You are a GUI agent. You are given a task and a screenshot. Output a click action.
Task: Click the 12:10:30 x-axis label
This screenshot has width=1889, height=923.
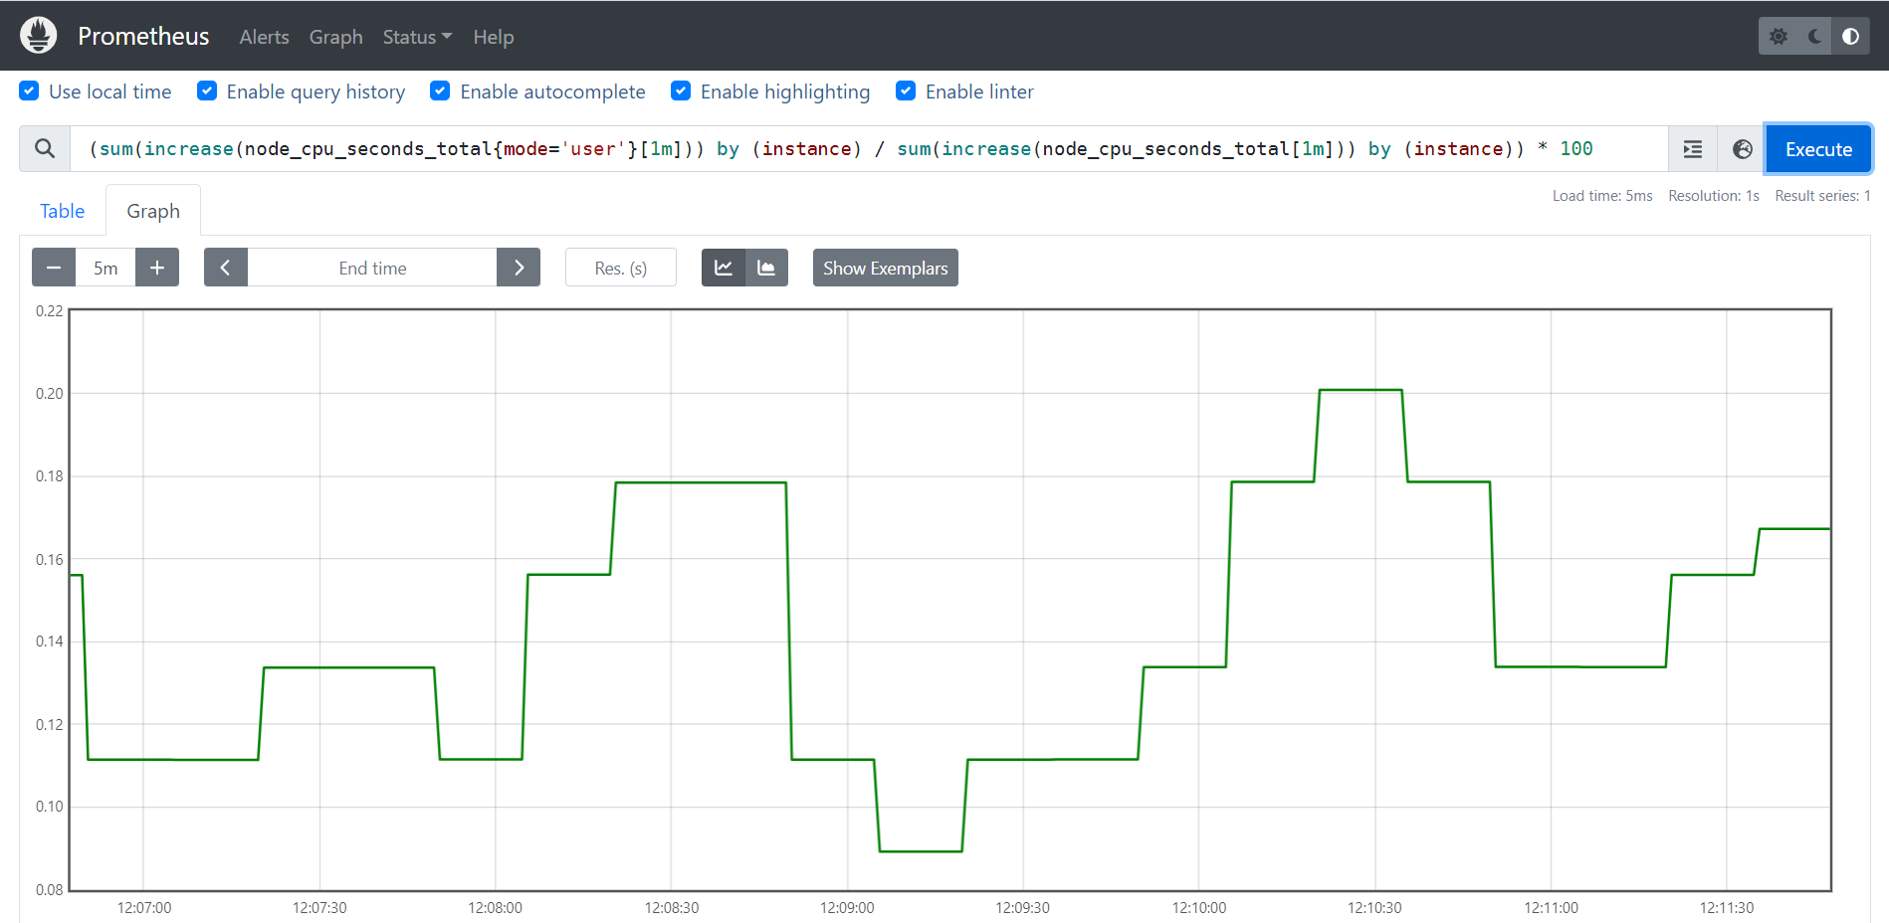[x=1374, y=907]
